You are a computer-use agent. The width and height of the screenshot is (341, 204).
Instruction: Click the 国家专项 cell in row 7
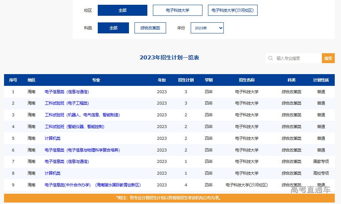tap(321, 161)
